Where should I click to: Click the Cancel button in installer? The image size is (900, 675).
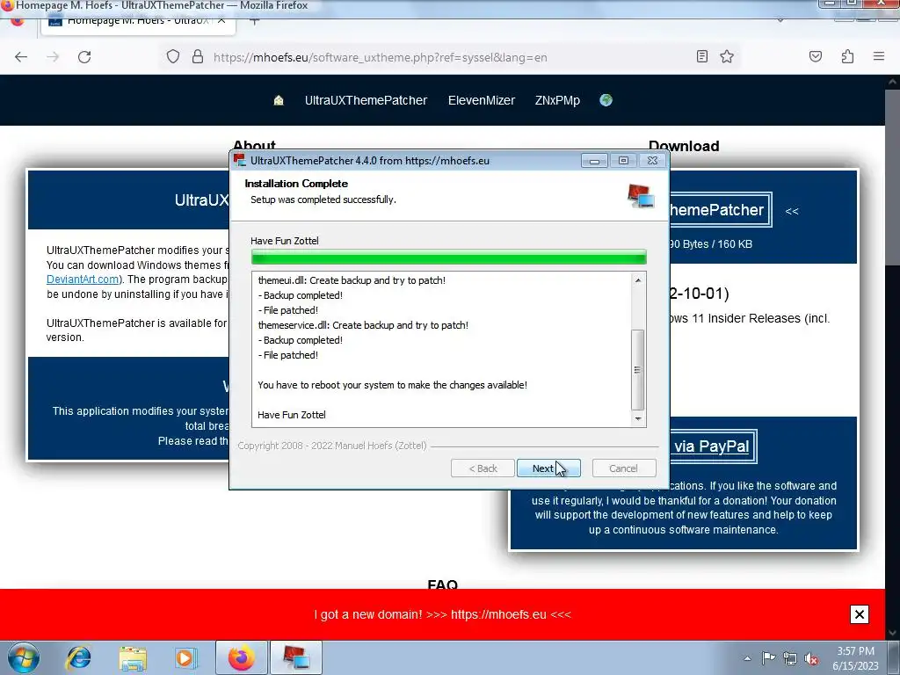click(x=623, y=468)
